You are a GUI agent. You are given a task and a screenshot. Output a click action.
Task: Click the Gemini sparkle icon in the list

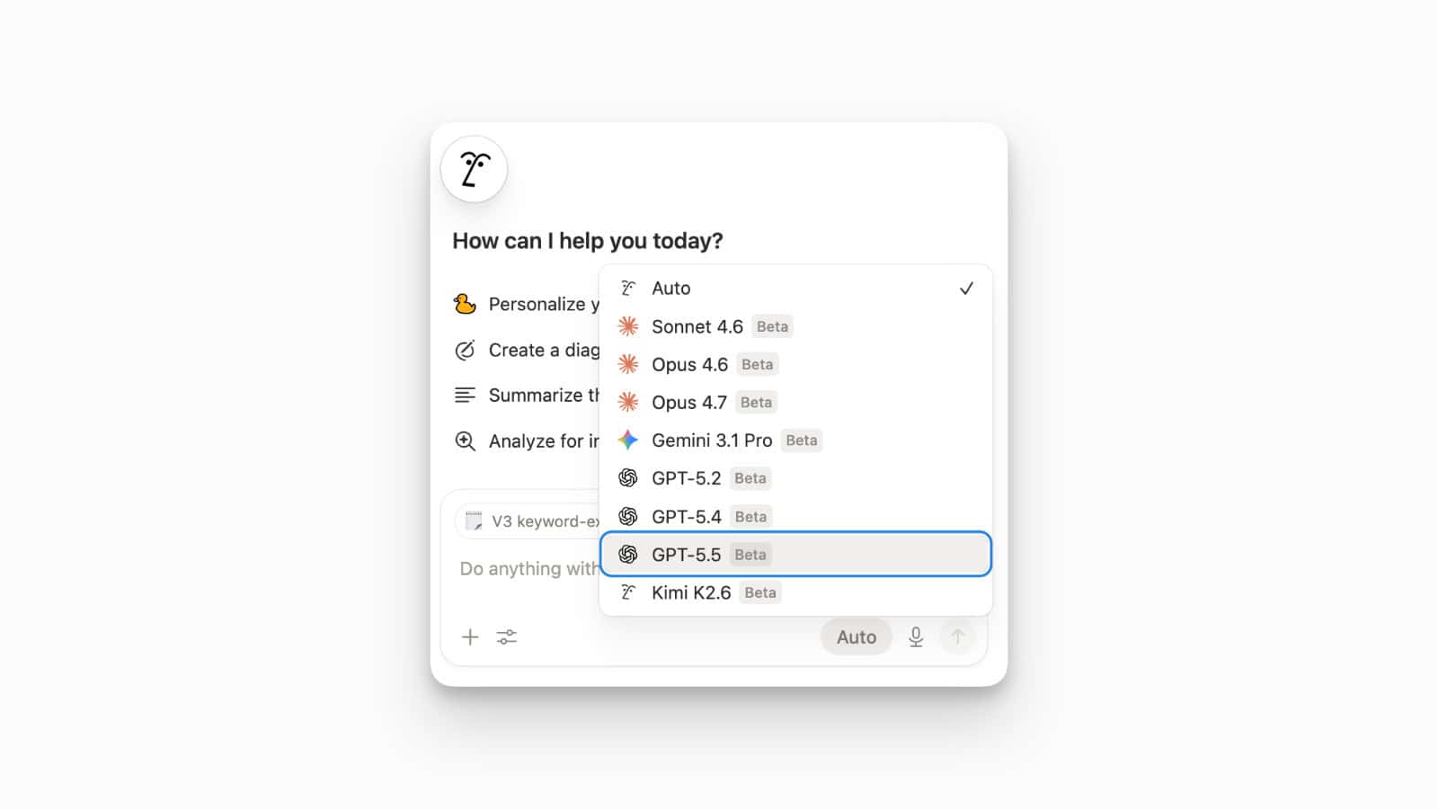[x=628, y=440]
